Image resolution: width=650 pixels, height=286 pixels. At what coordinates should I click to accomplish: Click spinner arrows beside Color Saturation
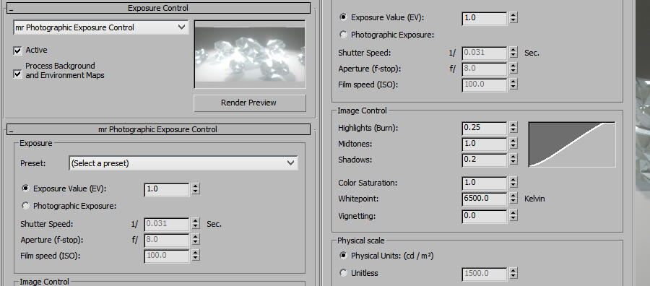tap(513, 183)
